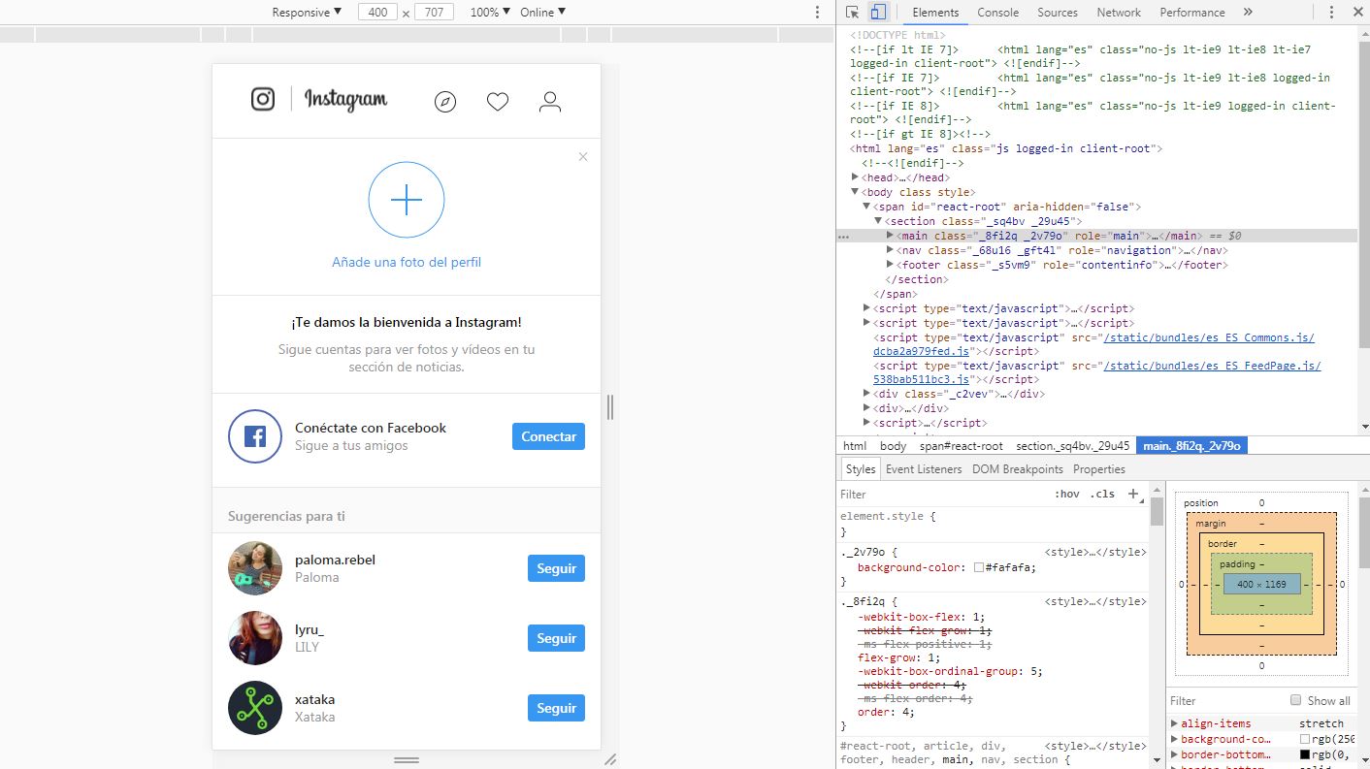This screenshot has width=1370, height=769.
Task: Open the Properties pane tab
Action: click(1099, 469)
